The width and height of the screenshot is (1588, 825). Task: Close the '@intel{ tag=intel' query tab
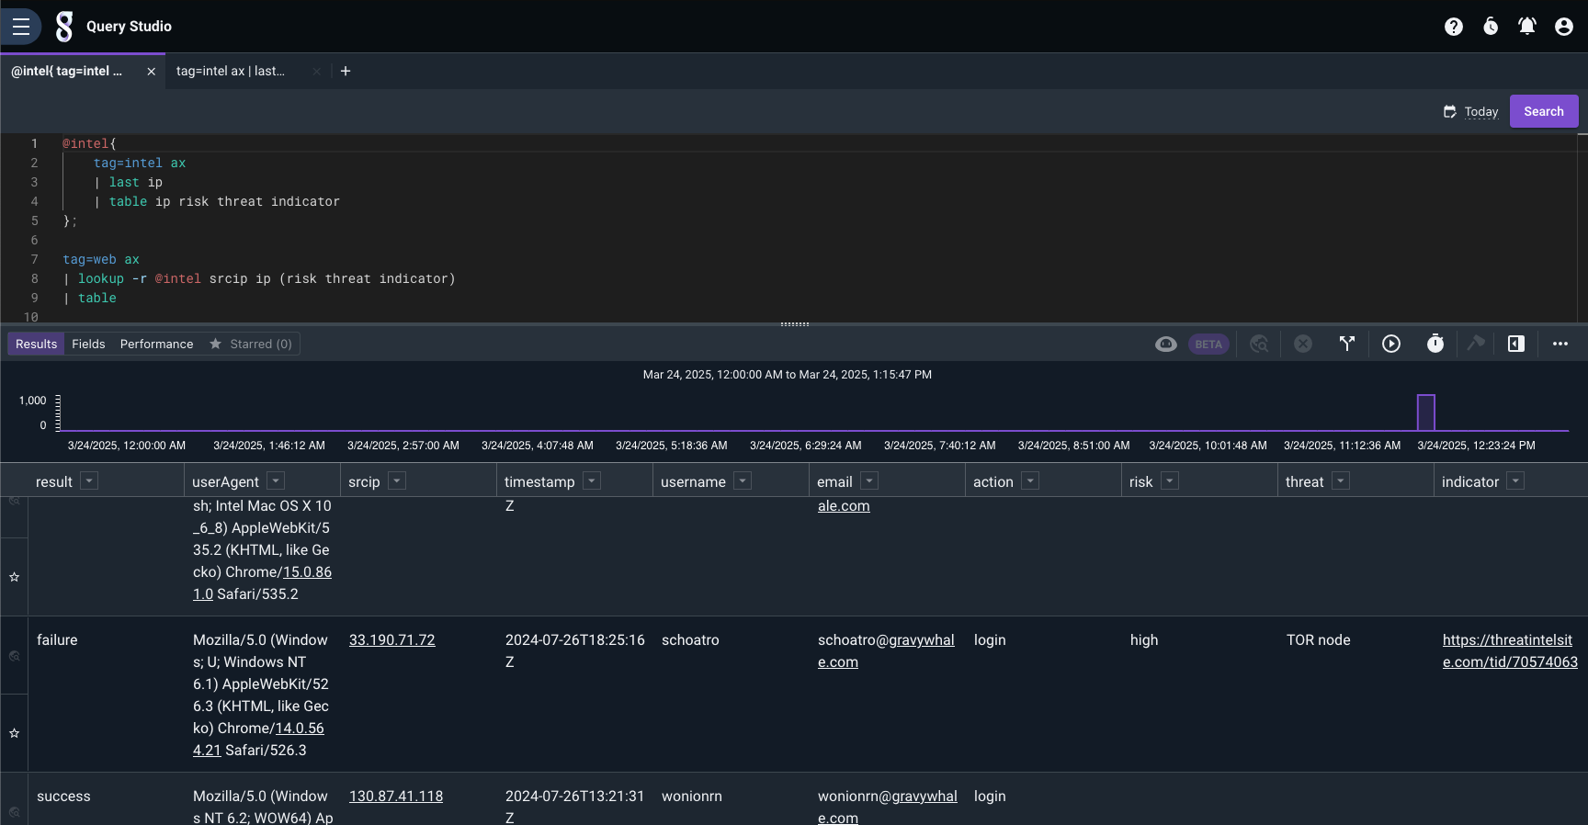[151, 72]
